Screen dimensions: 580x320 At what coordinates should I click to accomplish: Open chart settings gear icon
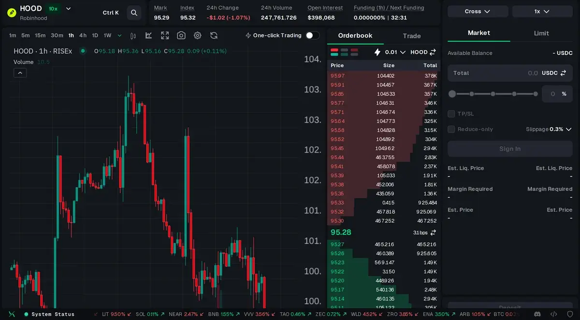(198, 35)
